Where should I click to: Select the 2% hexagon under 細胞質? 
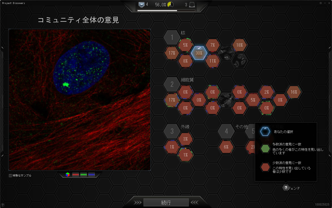(267, 92)
